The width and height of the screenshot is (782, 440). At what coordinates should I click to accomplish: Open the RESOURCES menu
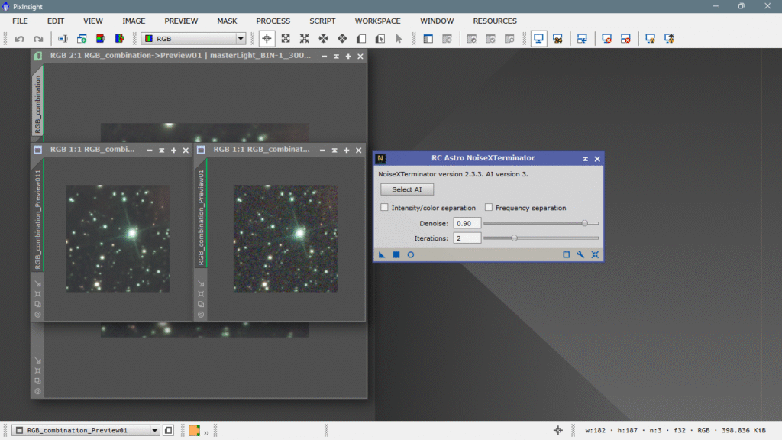click(x=495, y=21)
